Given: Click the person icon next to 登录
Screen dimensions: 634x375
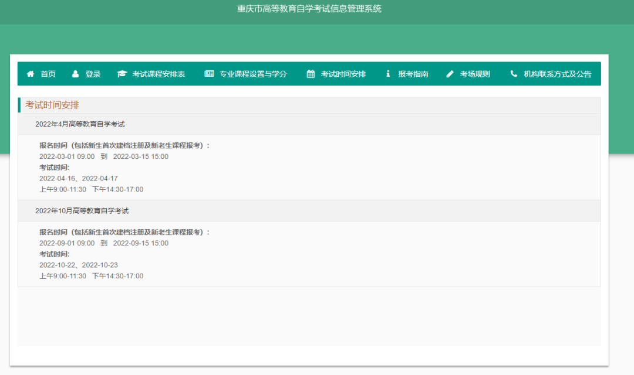Looking at the screenshot, I should click(x=75, y=74).
